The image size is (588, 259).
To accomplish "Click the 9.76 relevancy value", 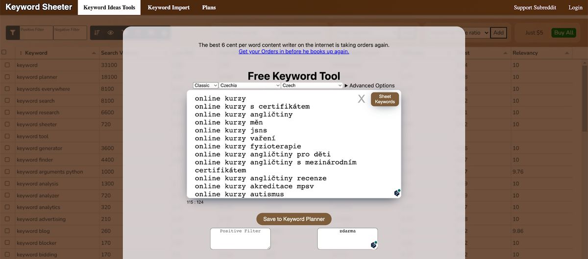I will click(518, 172).
